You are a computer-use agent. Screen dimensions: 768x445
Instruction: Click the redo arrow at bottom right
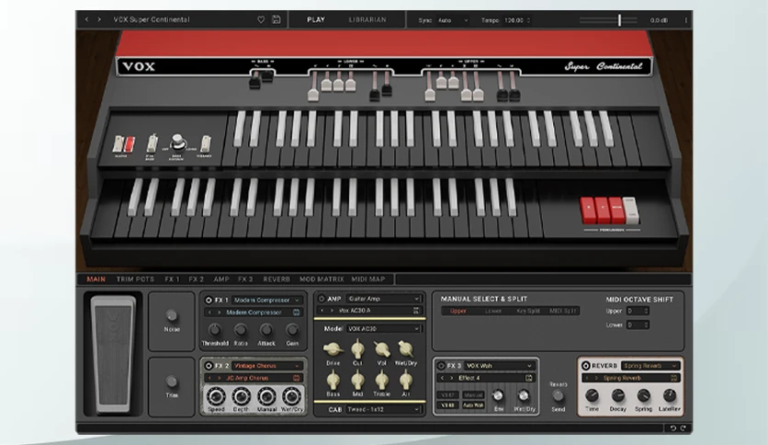(x=683, y=428)
